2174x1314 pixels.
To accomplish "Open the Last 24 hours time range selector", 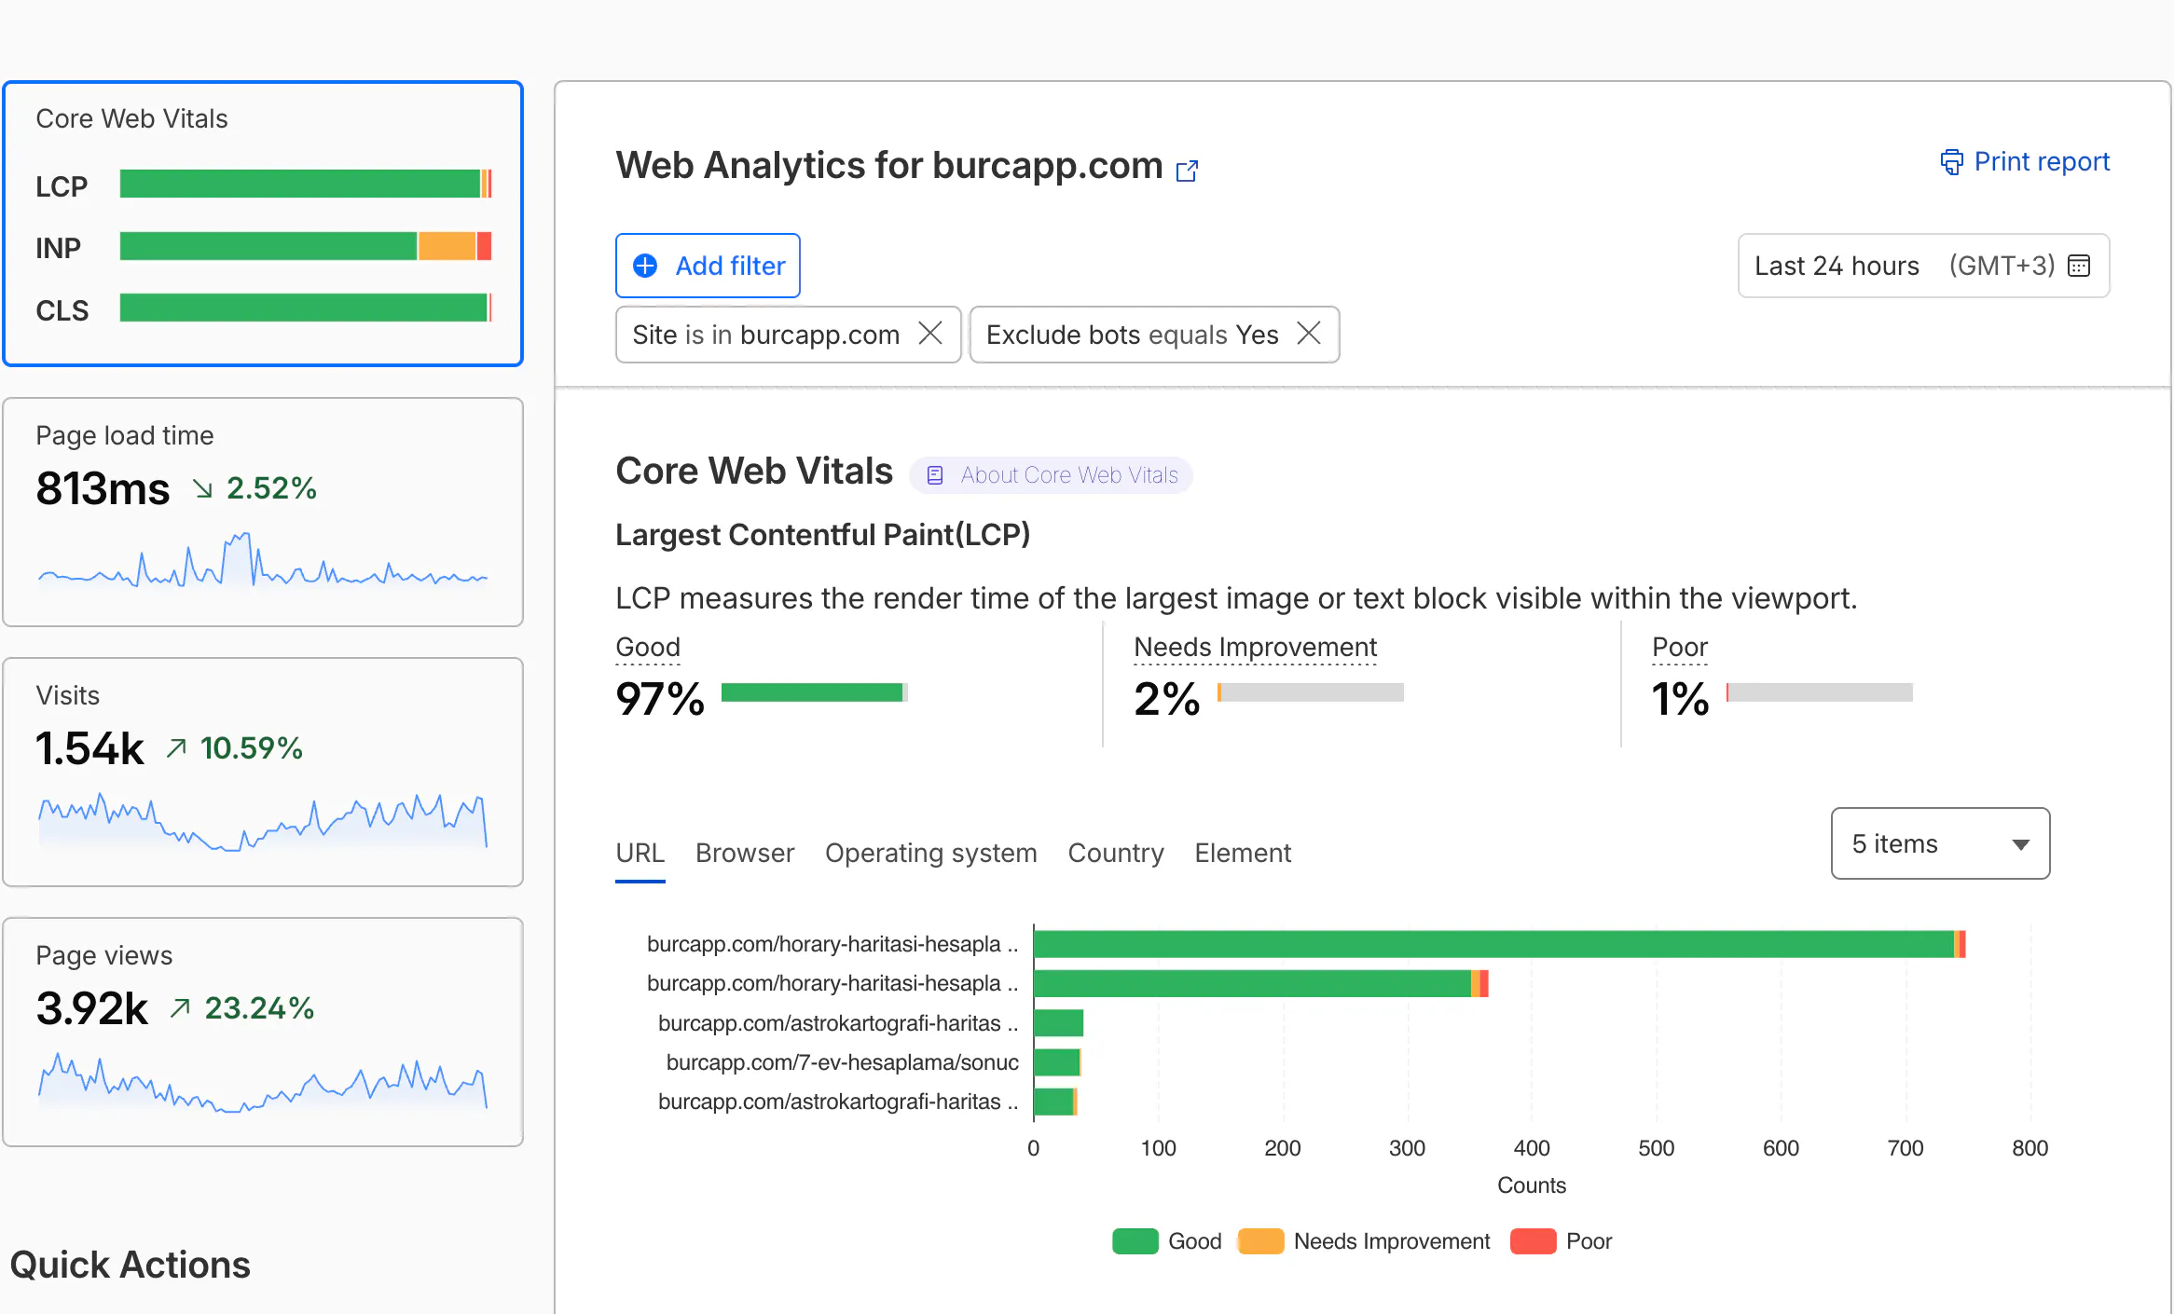I will 1923,266.
